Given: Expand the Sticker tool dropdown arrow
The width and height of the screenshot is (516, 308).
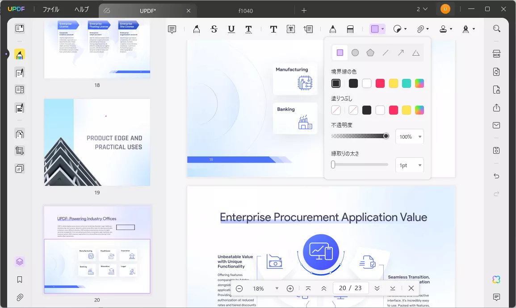Looking at the screenshot, I should click(406, 29).
